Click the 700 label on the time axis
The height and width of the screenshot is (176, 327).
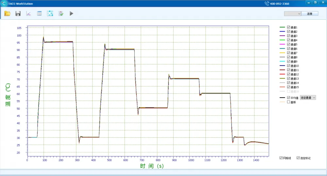click(142, 160)
